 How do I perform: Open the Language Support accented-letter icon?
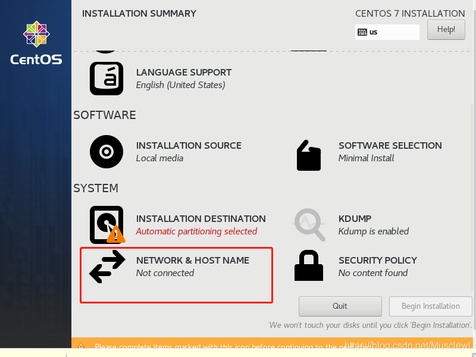pyautogui.click(x=107, y=79)
